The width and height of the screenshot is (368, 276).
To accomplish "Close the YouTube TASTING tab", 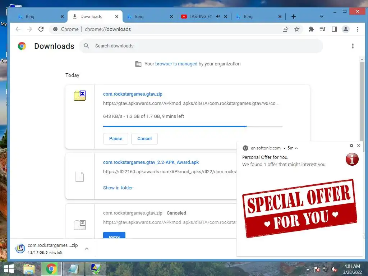I will (226, 17).
